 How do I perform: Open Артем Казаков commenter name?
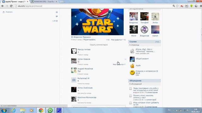click(x=84, y=59)
